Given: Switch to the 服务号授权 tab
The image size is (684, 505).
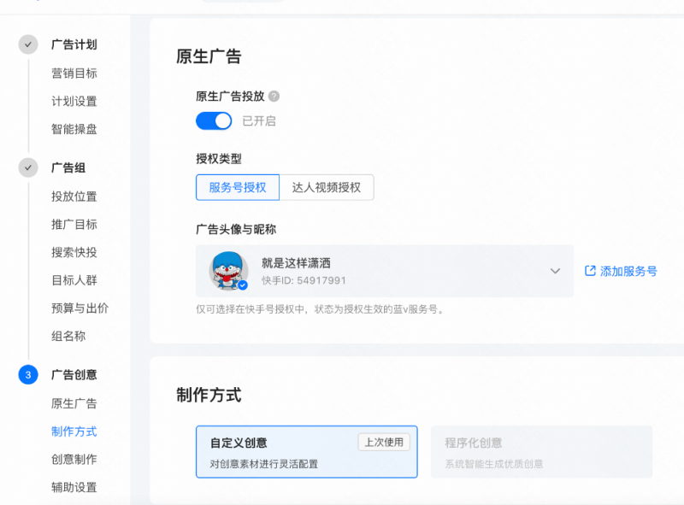Looking at the screenshot, I should click(237, 187).
